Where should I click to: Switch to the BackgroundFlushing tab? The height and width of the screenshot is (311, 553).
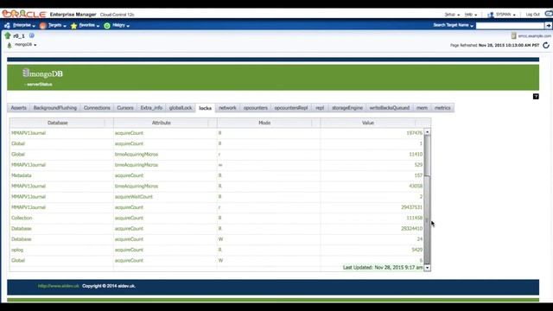tap(55, 108)
